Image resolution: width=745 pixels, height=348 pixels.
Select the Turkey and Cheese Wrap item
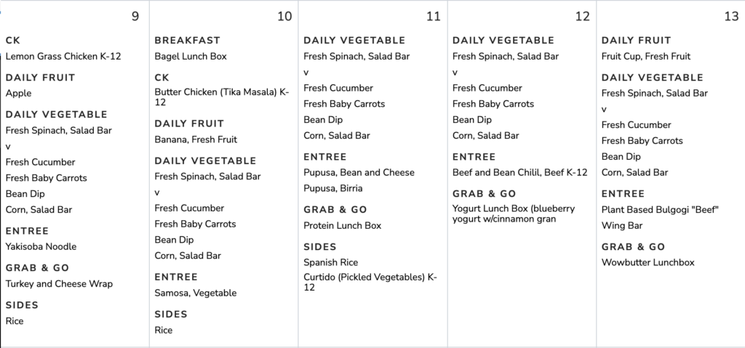(x=59, y=284)
